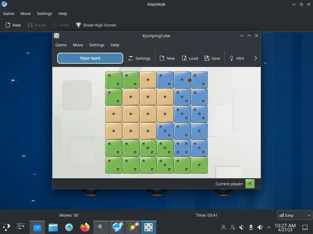Open the application launcher on the taskbar
313x234 pixels.
7,227
